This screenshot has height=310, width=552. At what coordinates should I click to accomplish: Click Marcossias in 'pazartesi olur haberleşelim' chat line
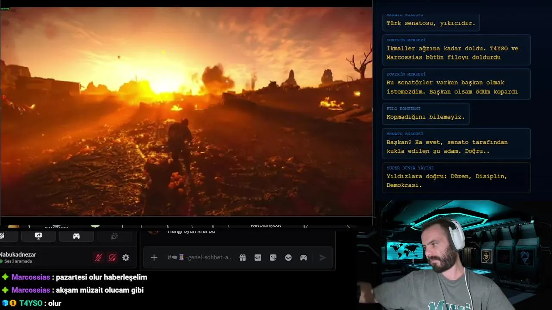31,277
